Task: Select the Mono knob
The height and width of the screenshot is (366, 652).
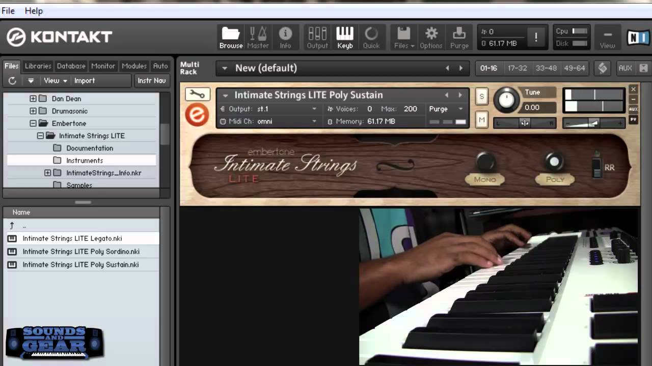Action: click(x=485, y=162)
